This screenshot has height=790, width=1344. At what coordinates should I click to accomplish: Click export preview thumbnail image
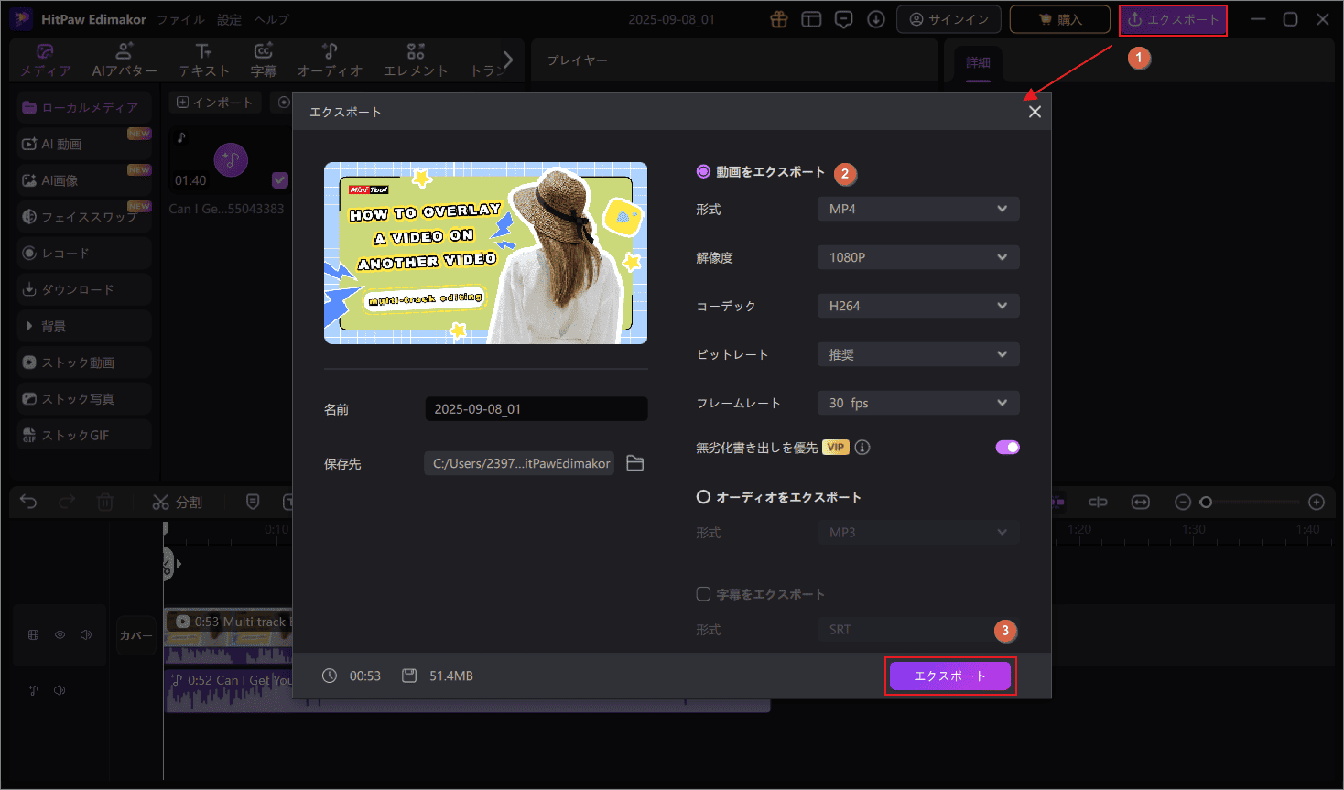[x=485, y=254]
